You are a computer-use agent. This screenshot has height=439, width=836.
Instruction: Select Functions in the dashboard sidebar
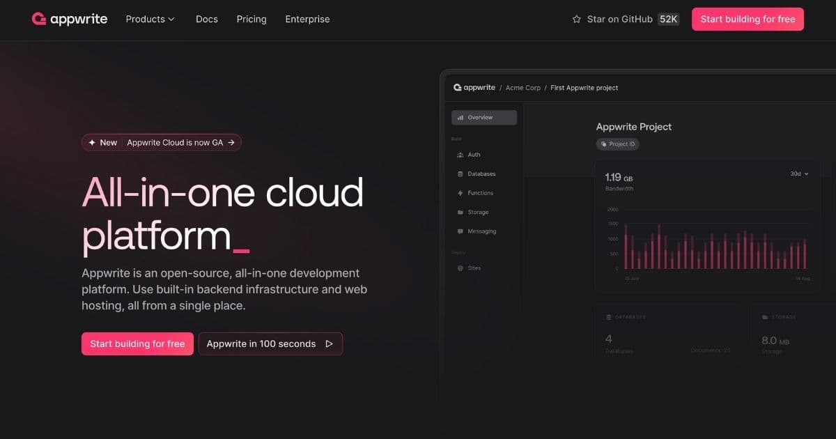coord(479,192)
